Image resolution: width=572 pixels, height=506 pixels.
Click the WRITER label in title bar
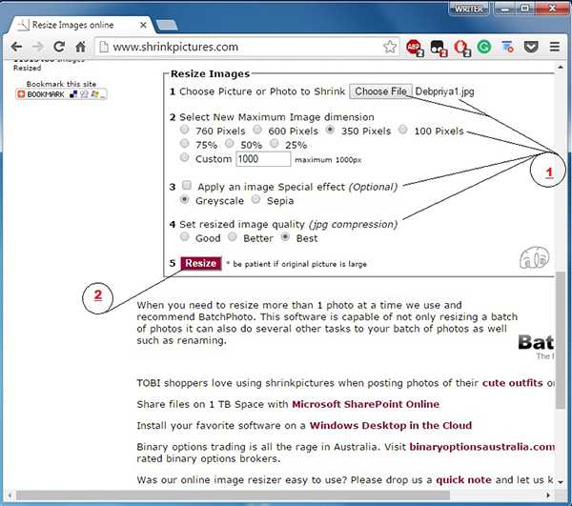coord(468,9)
